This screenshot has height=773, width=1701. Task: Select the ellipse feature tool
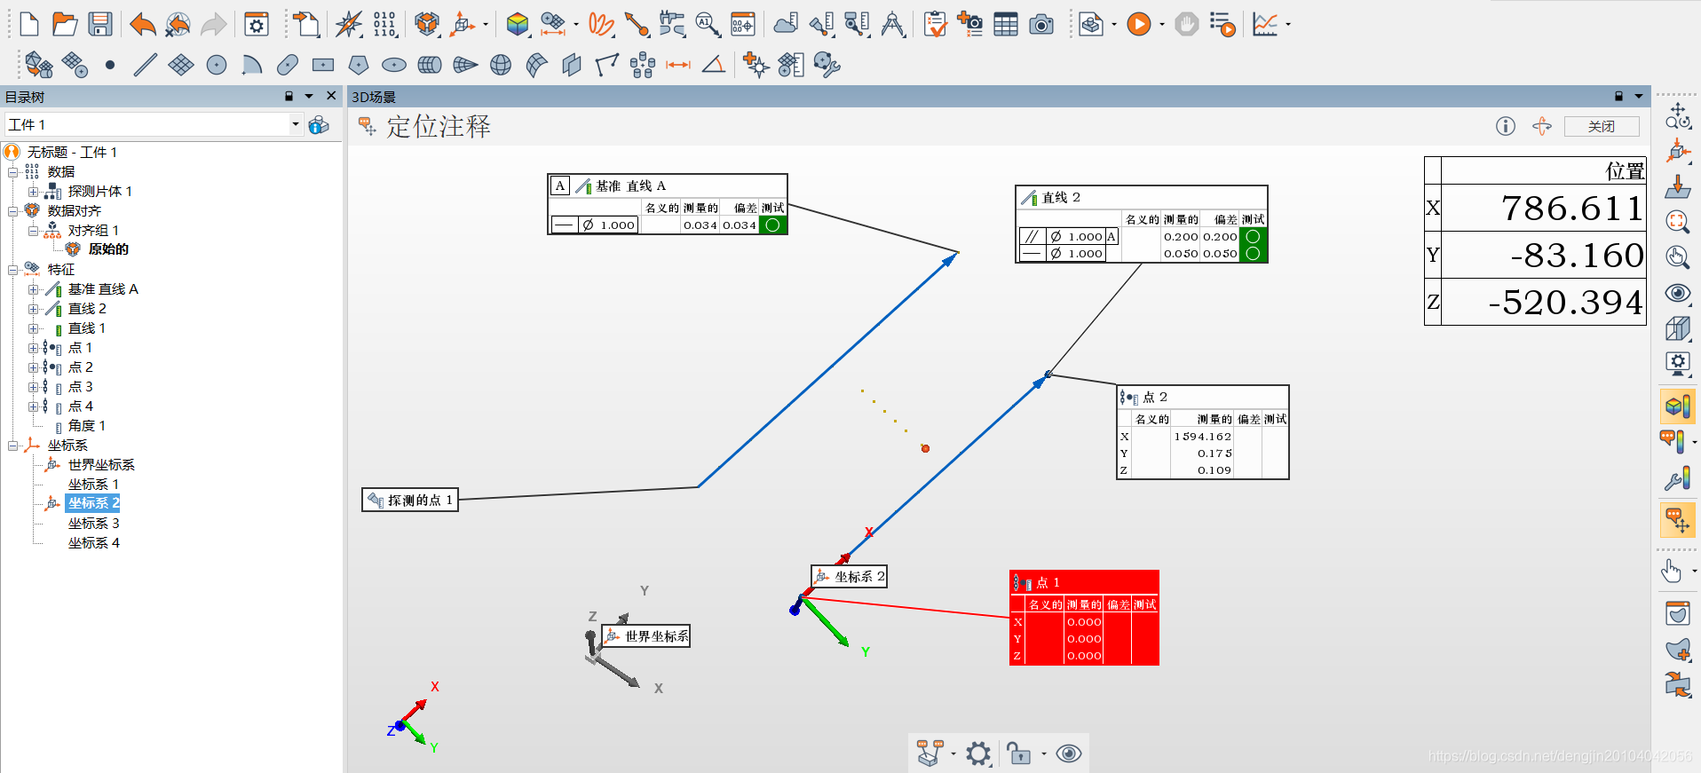click(x=393, y=65)
